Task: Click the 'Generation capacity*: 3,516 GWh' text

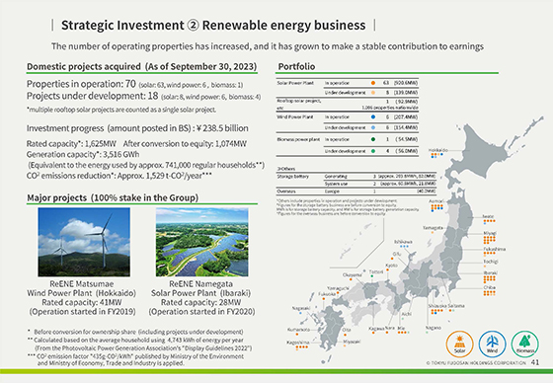Action: click(83, 154)
